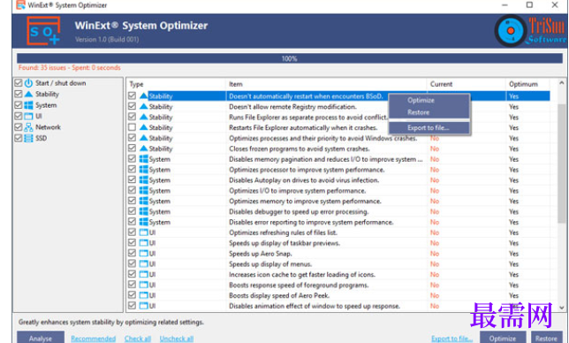
Task: Click Stability icon on Optimizes processes priority row
Action: pyautogui.click(x=144, y=138)
